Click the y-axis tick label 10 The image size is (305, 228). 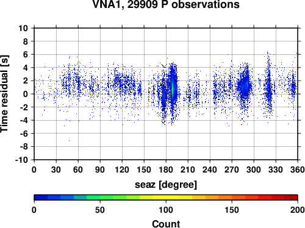click(23, 28)
